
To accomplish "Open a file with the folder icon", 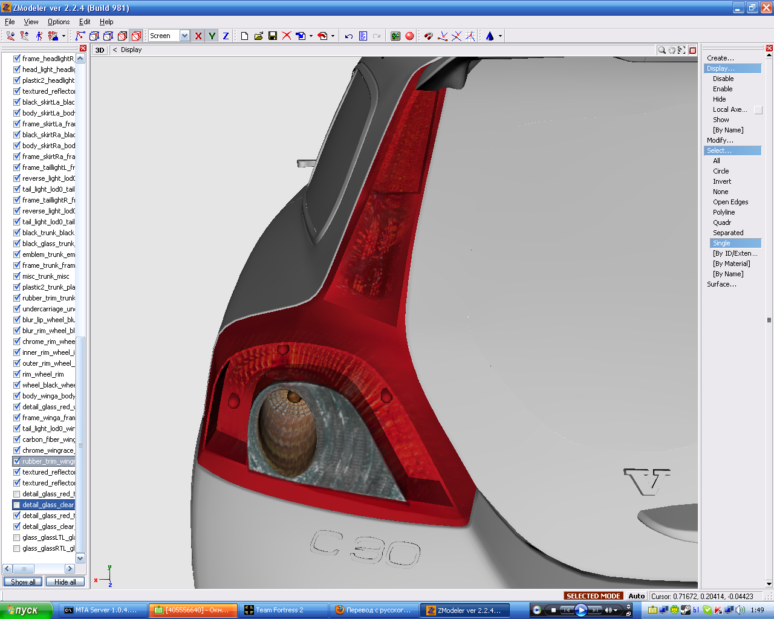I will [x=259, y=36].
